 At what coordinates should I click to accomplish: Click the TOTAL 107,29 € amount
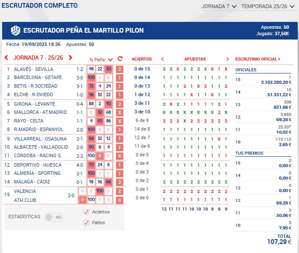279,242
